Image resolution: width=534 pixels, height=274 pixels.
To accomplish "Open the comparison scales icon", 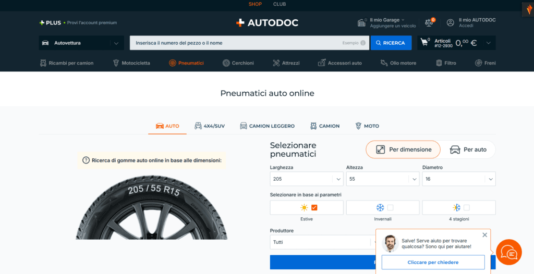I will pyautogui.click(x=429, y=23).
